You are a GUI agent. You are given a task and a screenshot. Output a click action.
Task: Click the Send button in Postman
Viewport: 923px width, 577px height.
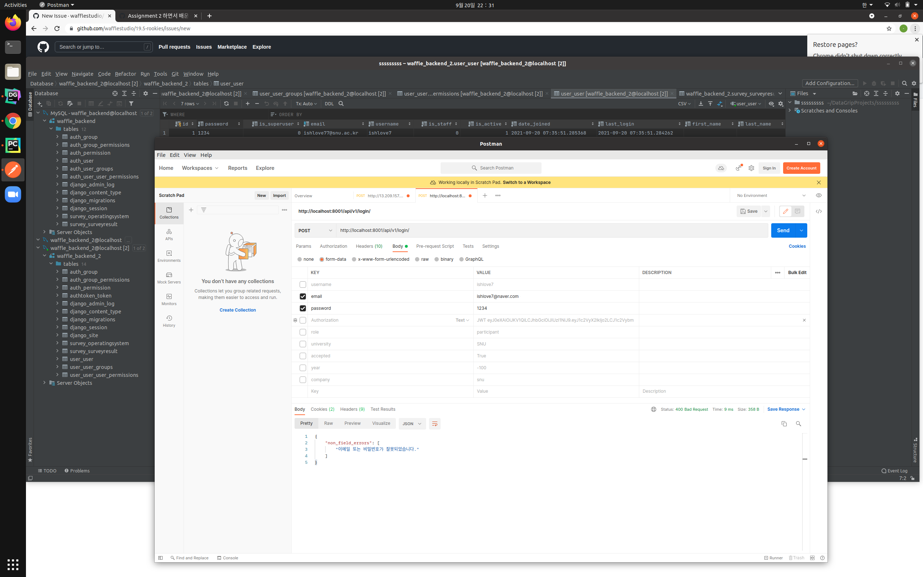[x=783, y=230]
